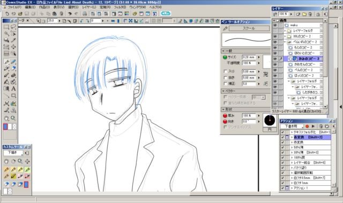Open the レイヤー(L) menu
343x203 pixels.
point(89,7)
